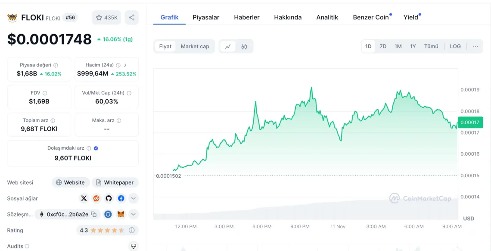Open FLOKI's X (Twitter) profile icon
Image resolution: width=491 pixels, height=251 pixels.
84,198
